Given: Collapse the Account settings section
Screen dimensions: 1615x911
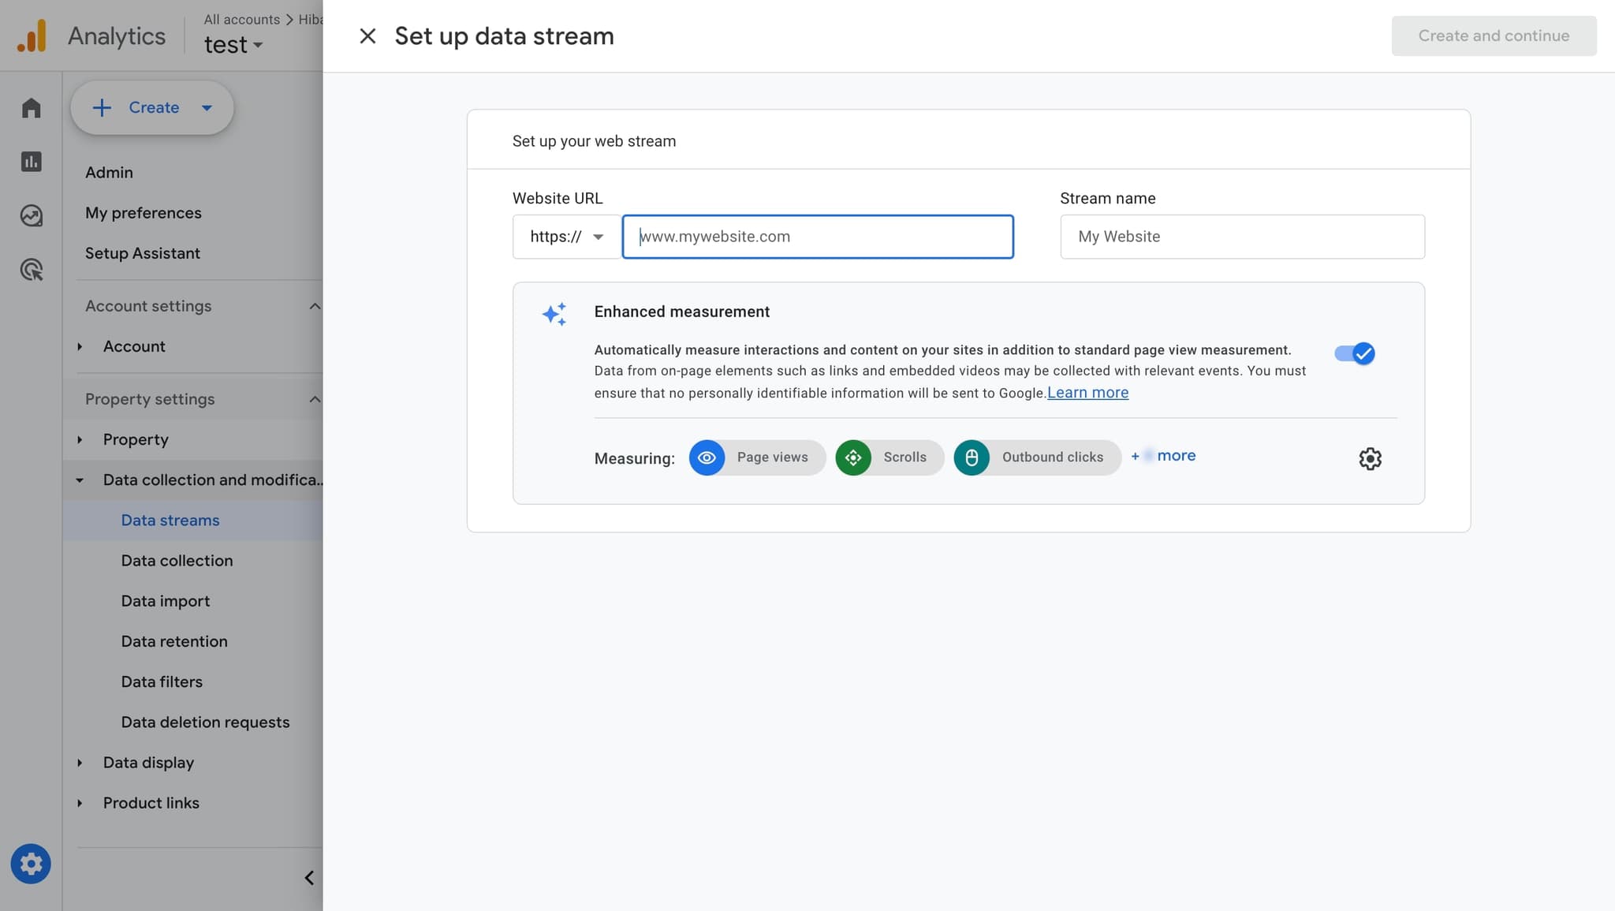Looking at the screenshot, I should (x=315, y=306).
